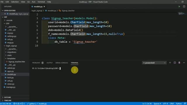Click Python interpreter version in status bar
Screen dimensions: 187x105
(6, 104)
